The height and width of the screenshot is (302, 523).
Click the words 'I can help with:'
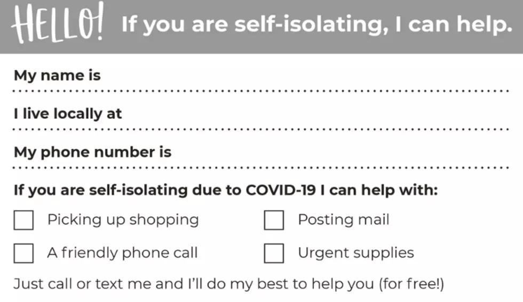point(378,190)
